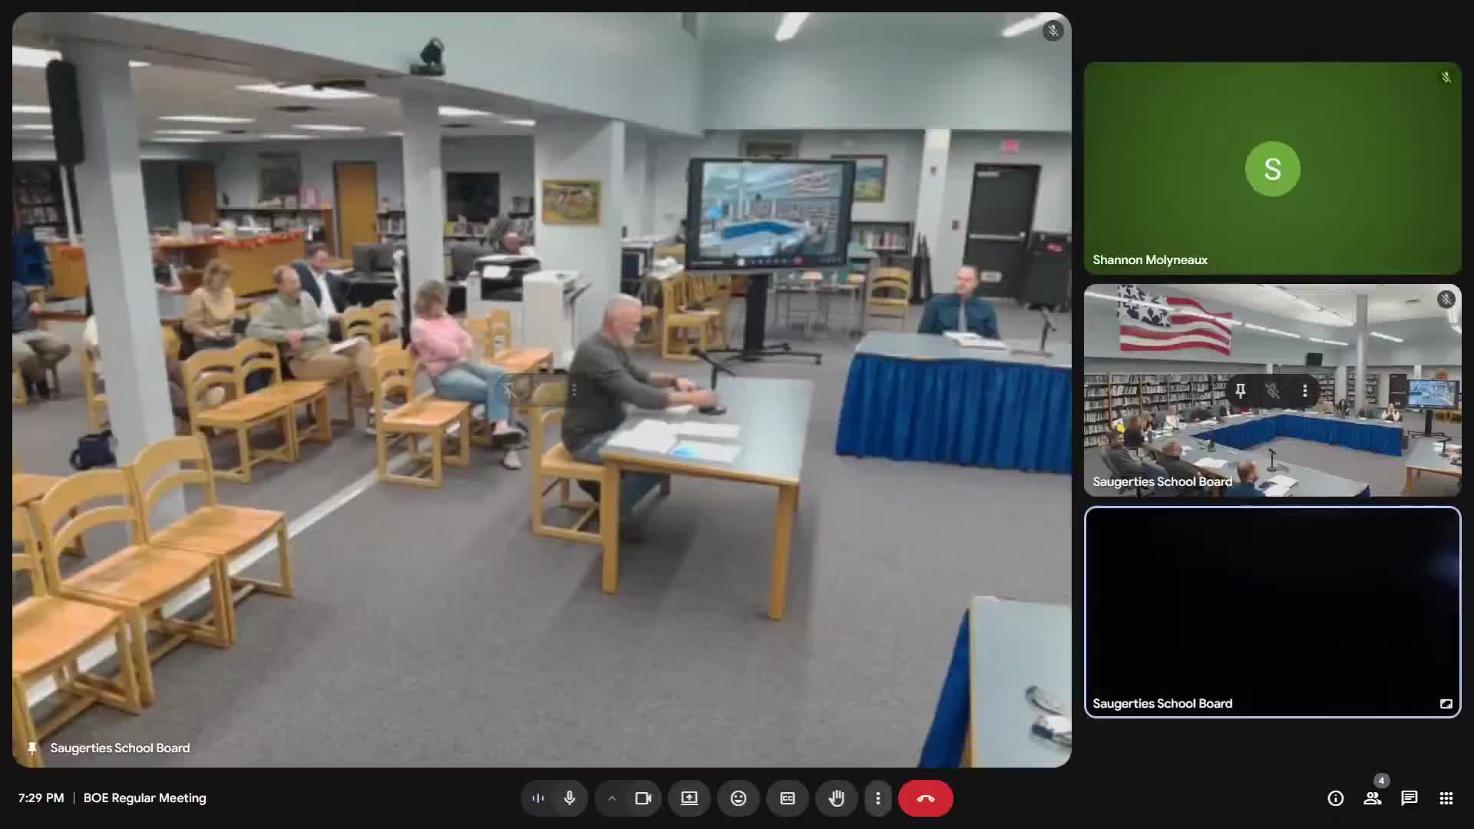
Task: Click picture-in-picture icon on self tile
Action: 1446,704
